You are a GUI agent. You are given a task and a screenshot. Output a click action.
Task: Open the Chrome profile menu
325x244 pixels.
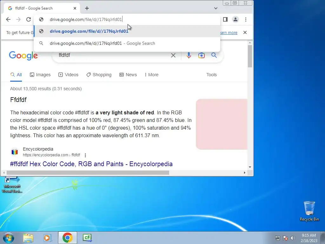(x=235, y=19)
